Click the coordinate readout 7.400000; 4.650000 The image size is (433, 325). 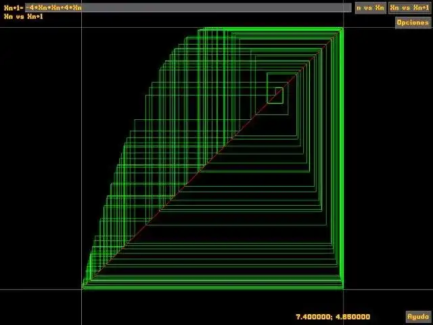click(333, 317)
